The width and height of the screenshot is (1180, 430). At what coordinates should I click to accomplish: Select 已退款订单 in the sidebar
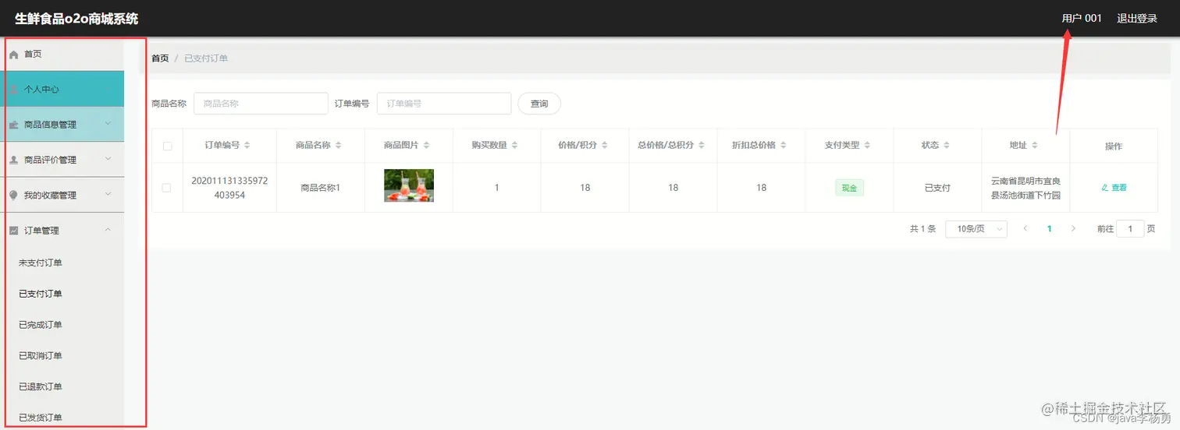click(41, 386)
